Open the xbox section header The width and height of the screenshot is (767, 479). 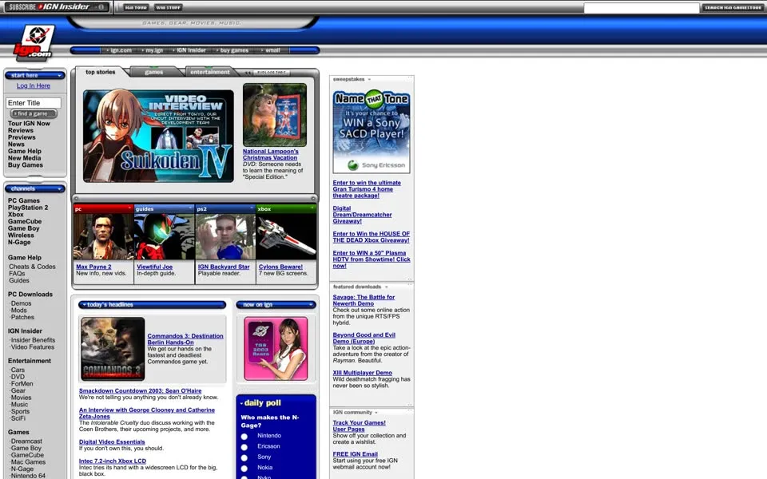286,208
